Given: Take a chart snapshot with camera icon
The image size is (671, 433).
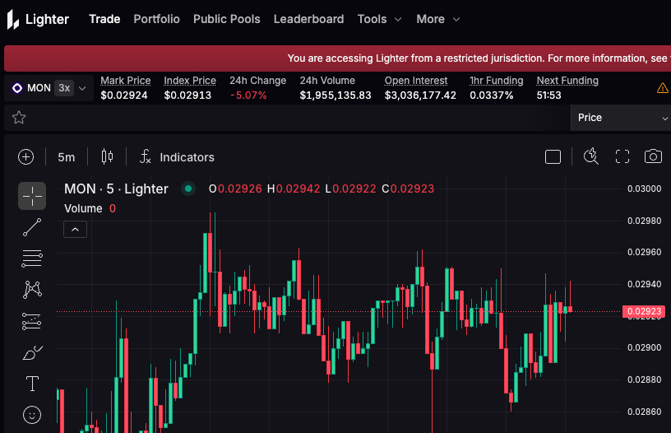Looking at the screenshot, I should click(653, 156).
